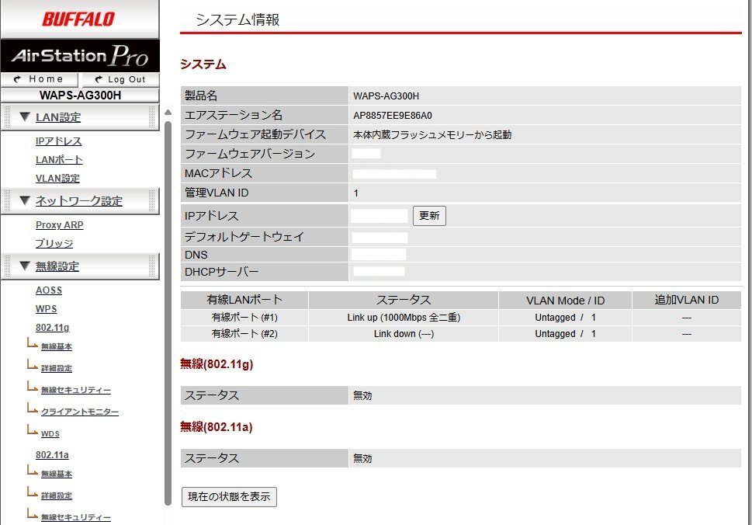Open the ブリッジ settings link
The width and height of the screenshot is (752, 525).
click(54, 244)
